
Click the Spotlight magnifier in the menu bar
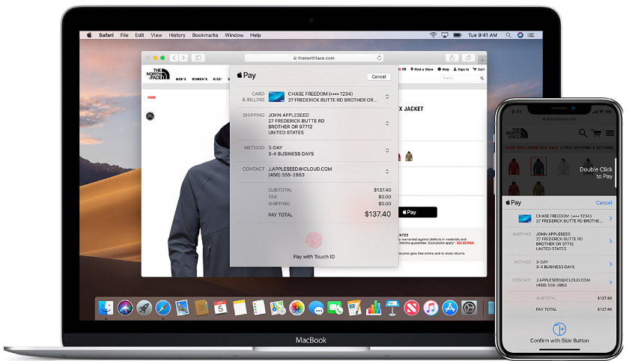click(x=508, y=35)
